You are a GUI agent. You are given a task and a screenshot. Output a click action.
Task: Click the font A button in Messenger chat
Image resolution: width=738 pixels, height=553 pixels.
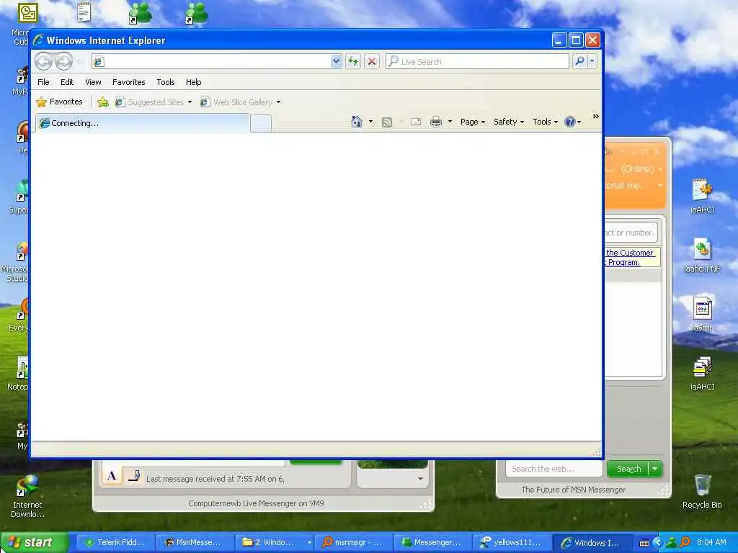coord(112,475)
